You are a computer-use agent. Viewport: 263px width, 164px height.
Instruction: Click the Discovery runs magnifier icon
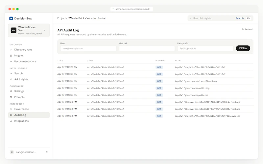11,50
